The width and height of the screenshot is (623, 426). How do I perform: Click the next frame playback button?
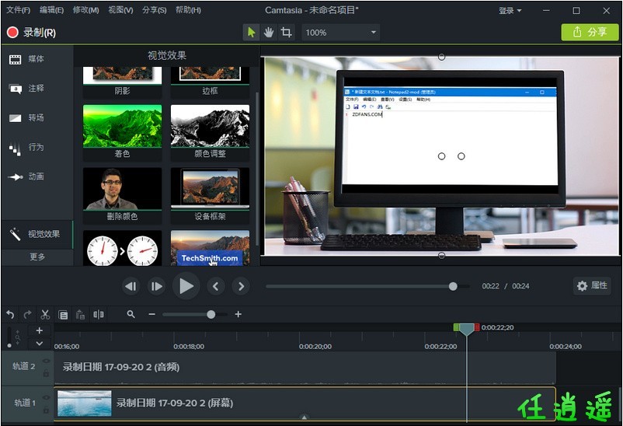pos(157,286)
